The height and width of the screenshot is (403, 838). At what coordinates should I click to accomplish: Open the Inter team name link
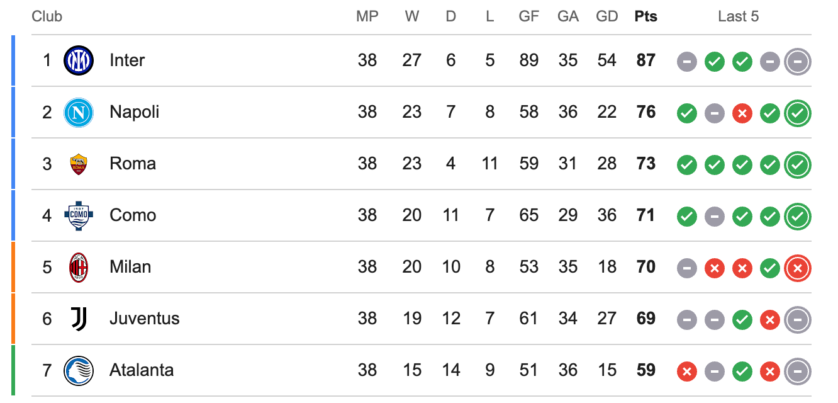pyautogui.click(x=127, y=60)
